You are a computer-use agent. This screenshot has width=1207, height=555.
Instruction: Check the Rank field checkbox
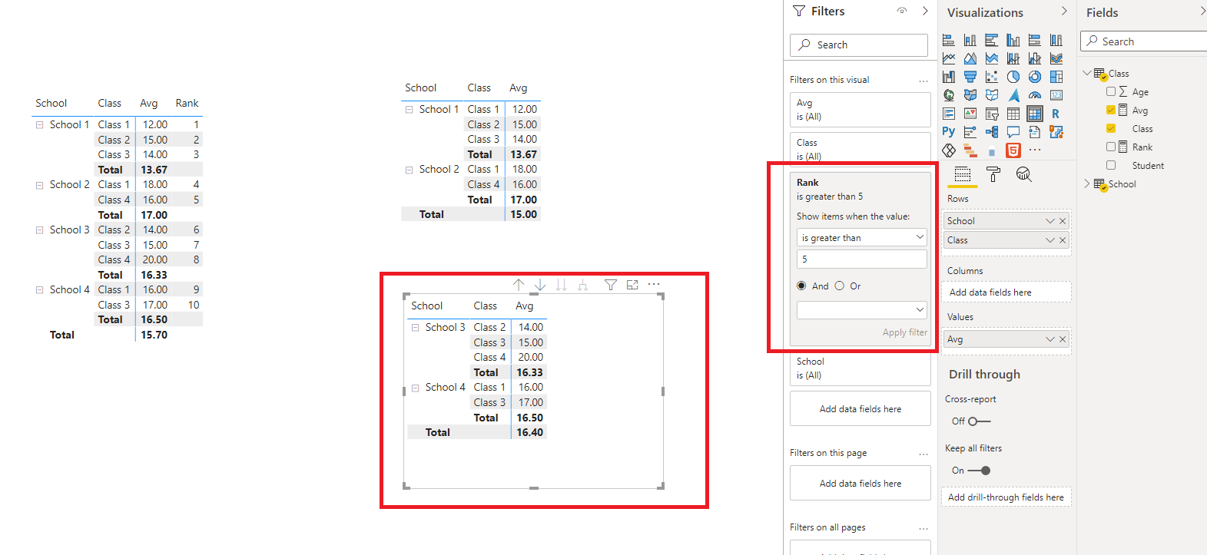click(1111, 147)
